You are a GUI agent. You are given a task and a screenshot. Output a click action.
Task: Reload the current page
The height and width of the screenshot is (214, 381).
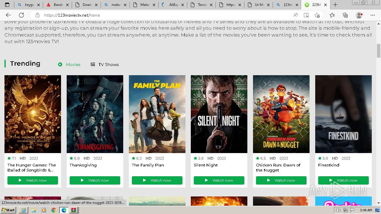point(21,15)
